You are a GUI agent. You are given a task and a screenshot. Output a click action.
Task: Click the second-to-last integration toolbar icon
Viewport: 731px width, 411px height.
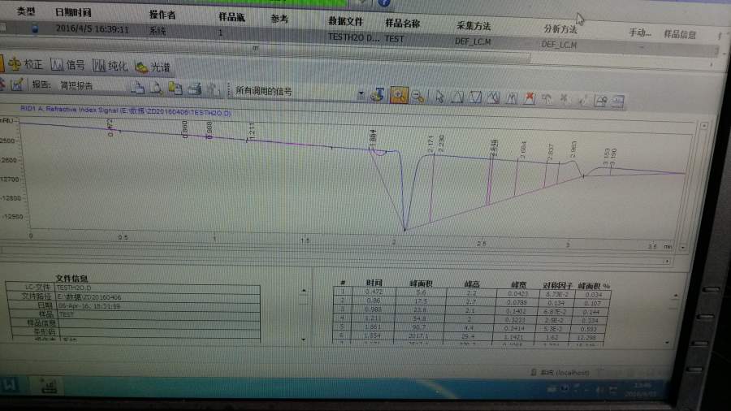click(601, 101)
